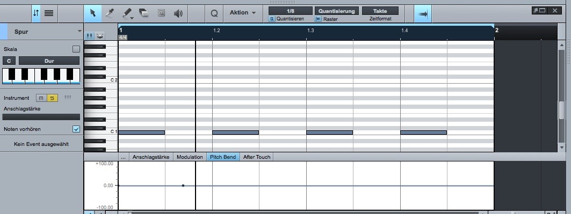
Task: Switch to drum view icon
Action: click(x=100, y=36)
